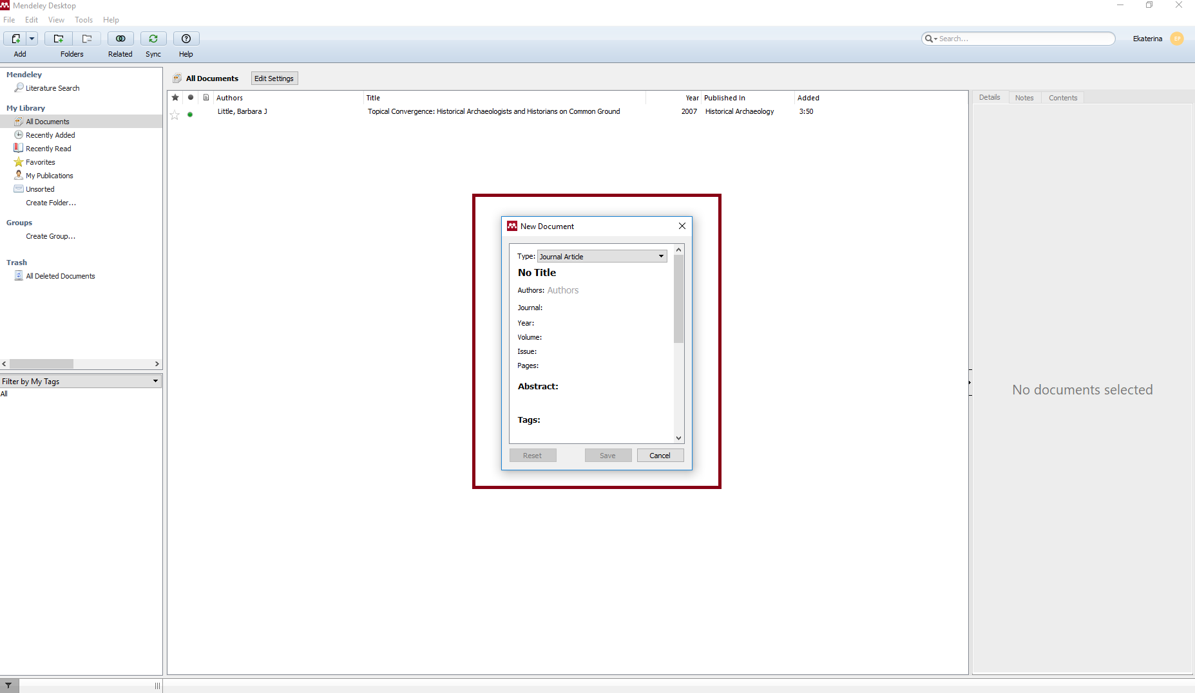
Task: Sort by the favorites star column header
Action: (175, 98)
